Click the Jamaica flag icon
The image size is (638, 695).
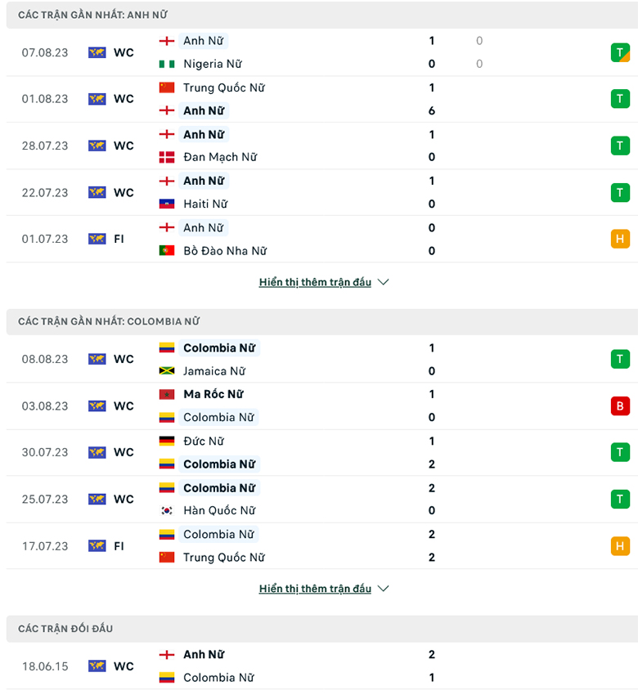tap(167, 371)
